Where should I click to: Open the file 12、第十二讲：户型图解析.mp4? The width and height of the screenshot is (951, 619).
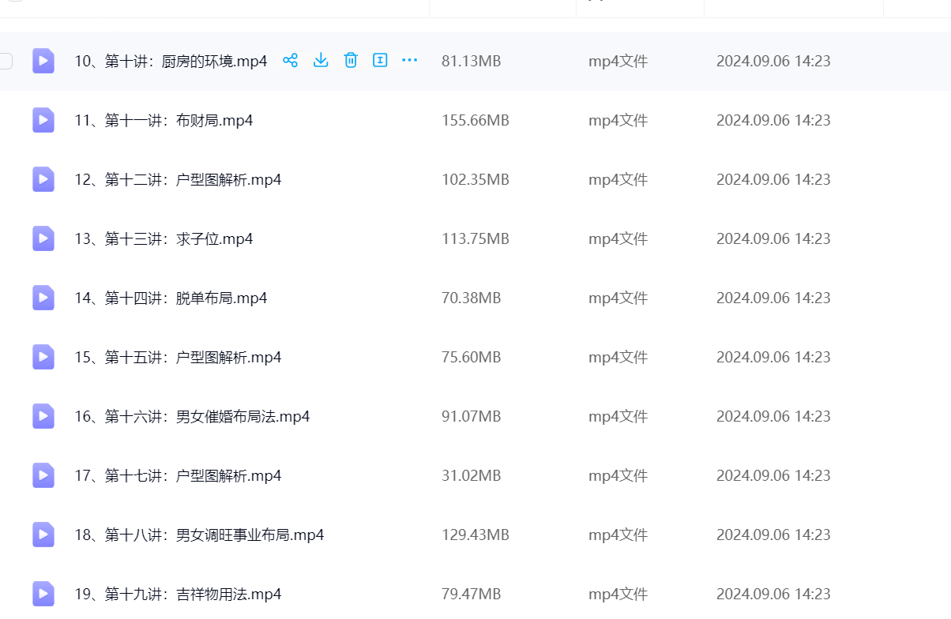pos(178,180)
